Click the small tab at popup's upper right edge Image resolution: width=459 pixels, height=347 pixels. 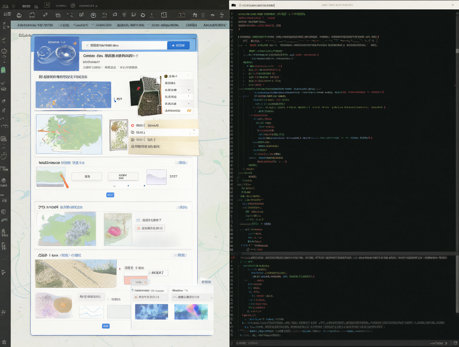tap(206, 282)
